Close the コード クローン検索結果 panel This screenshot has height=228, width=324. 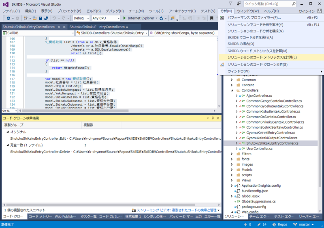(x=218, y=118)
